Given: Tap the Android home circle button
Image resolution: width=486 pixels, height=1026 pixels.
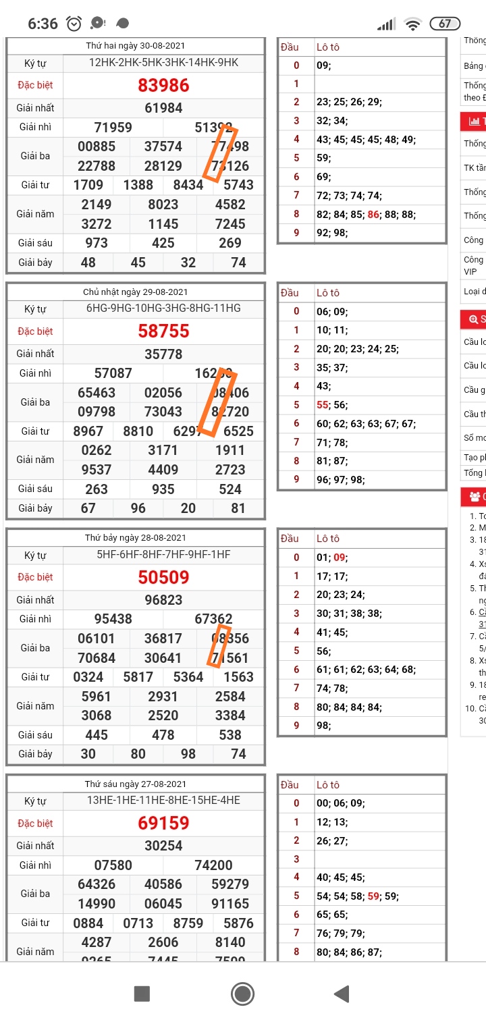Looking at the screenshot, I should (x=242, y=994).
